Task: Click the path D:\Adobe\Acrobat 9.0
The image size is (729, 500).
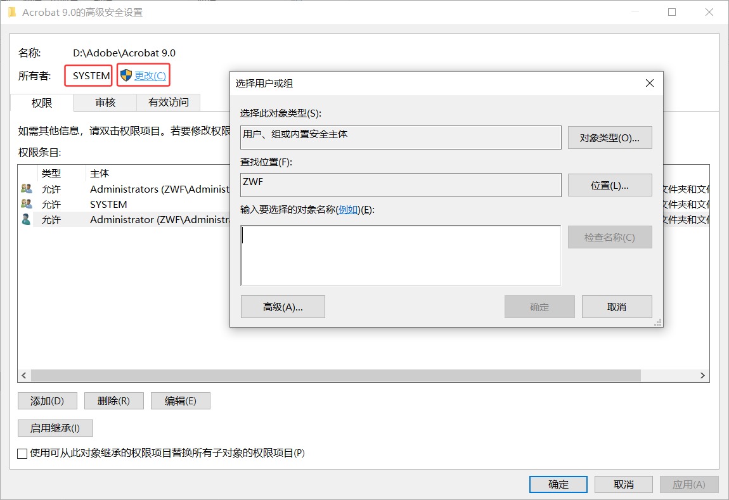Action: point(124,53)
